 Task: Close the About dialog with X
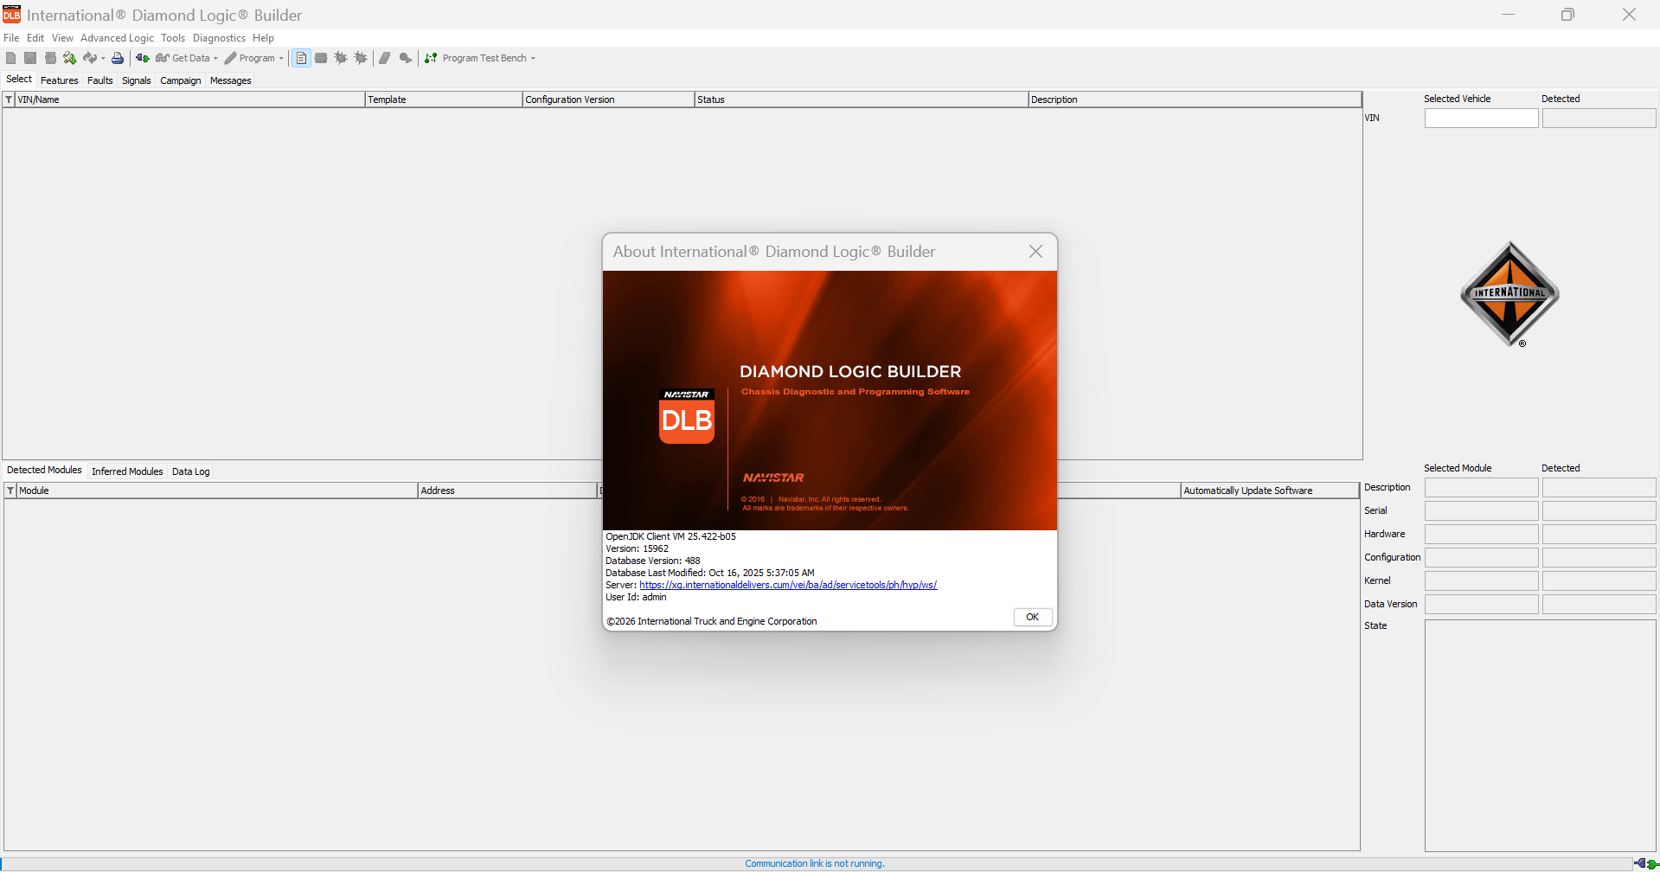tap(1035, 252)
